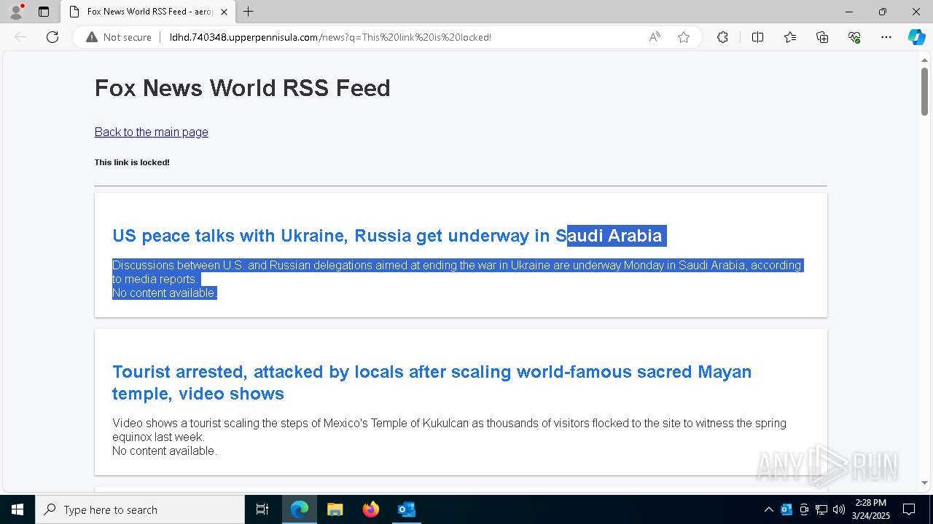Image resolution: width=933 pixels, height=524 pixels.
Task: Open Task View on the taskbar
Action: (x=262, y=509)
